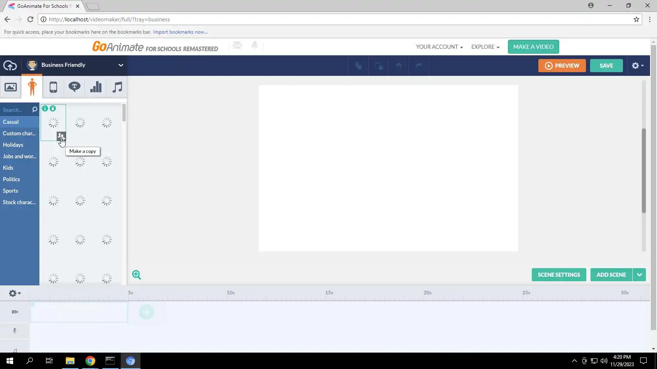Delete character using green trash icon

pos(53,109)
